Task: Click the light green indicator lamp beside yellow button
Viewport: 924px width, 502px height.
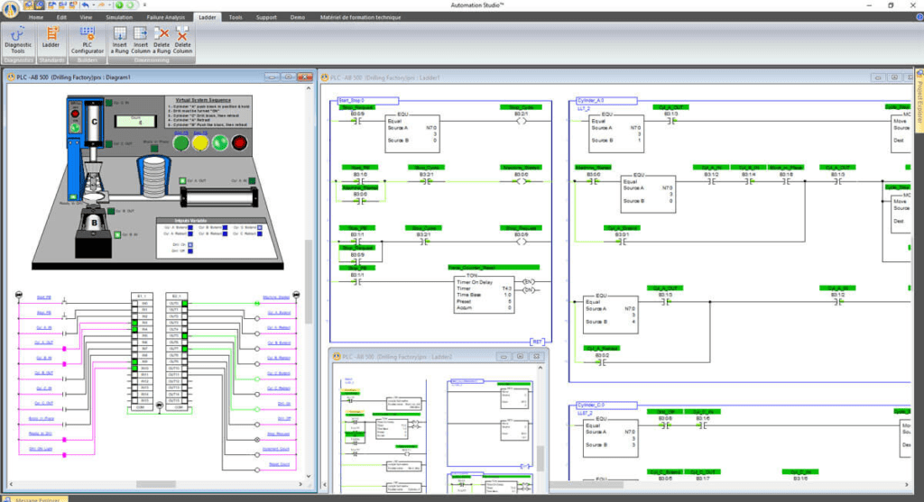Action: pos(220,143)
